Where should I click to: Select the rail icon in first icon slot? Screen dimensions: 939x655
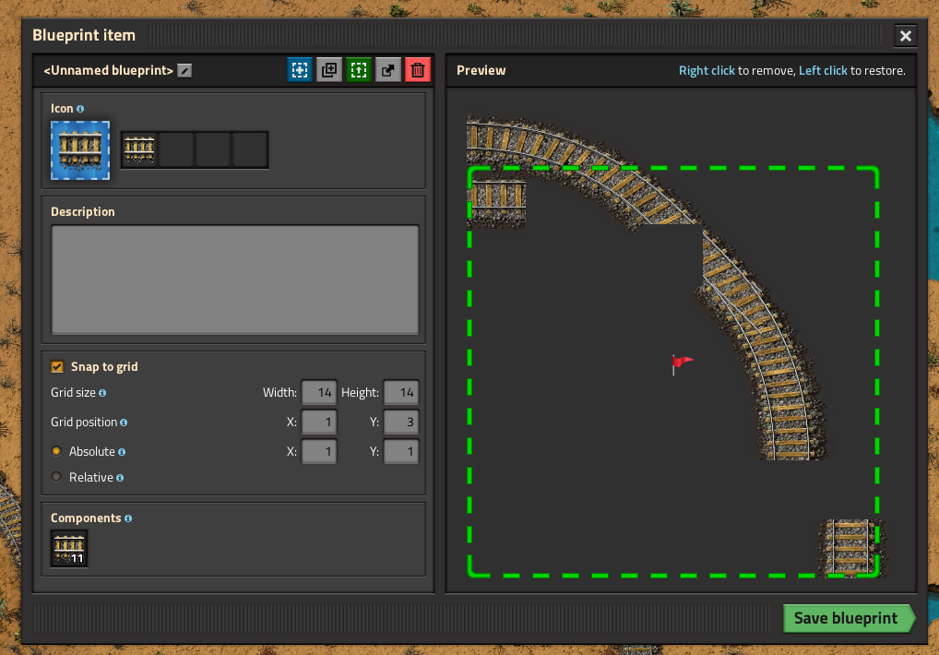pyautogui.click(x=139, y=149)
